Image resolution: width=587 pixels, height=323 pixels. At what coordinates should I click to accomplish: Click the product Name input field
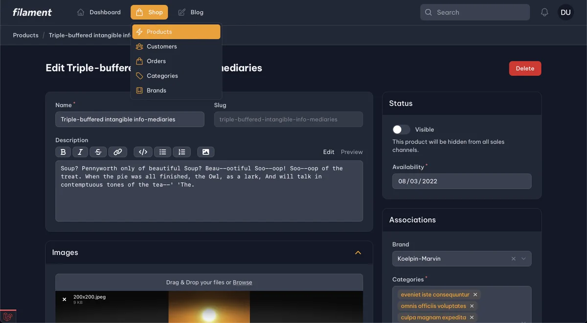pyautogui.click(x=130, y=119)
